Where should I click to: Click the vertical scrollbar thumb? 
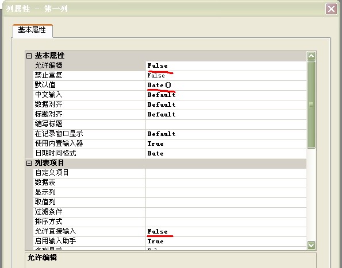[x=311, y=104]
